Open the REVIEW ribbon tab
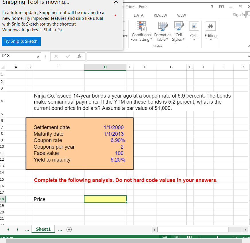The width and height of the screenshot is (250, 243). pos(160,15)
